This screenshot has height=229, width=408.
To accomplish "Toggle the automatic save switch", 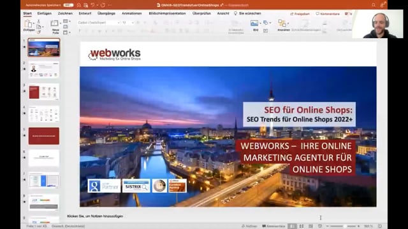I will (68, 5).
